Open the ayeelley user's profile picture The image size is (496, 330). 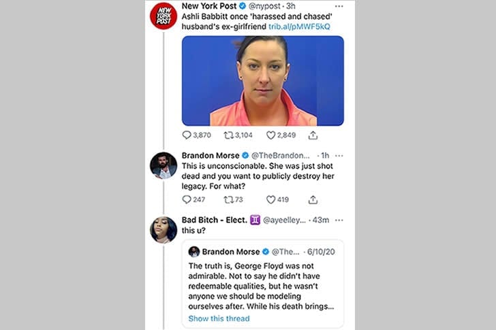click(x=164, y=230)
